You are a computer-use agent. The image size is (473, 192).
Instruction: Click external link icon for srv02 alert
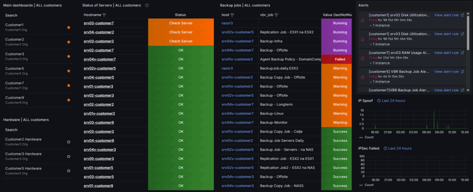[462, 15]
